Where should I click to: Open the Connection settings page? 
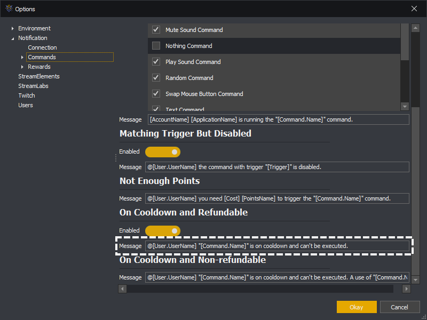click(42, 47)
